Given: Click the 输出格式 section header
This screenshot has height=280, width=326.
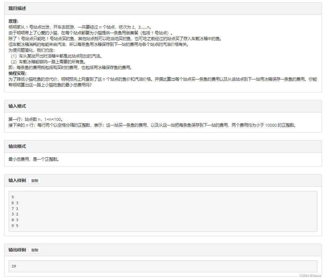Looking at the screenshot, I should (x=163, y=147).
